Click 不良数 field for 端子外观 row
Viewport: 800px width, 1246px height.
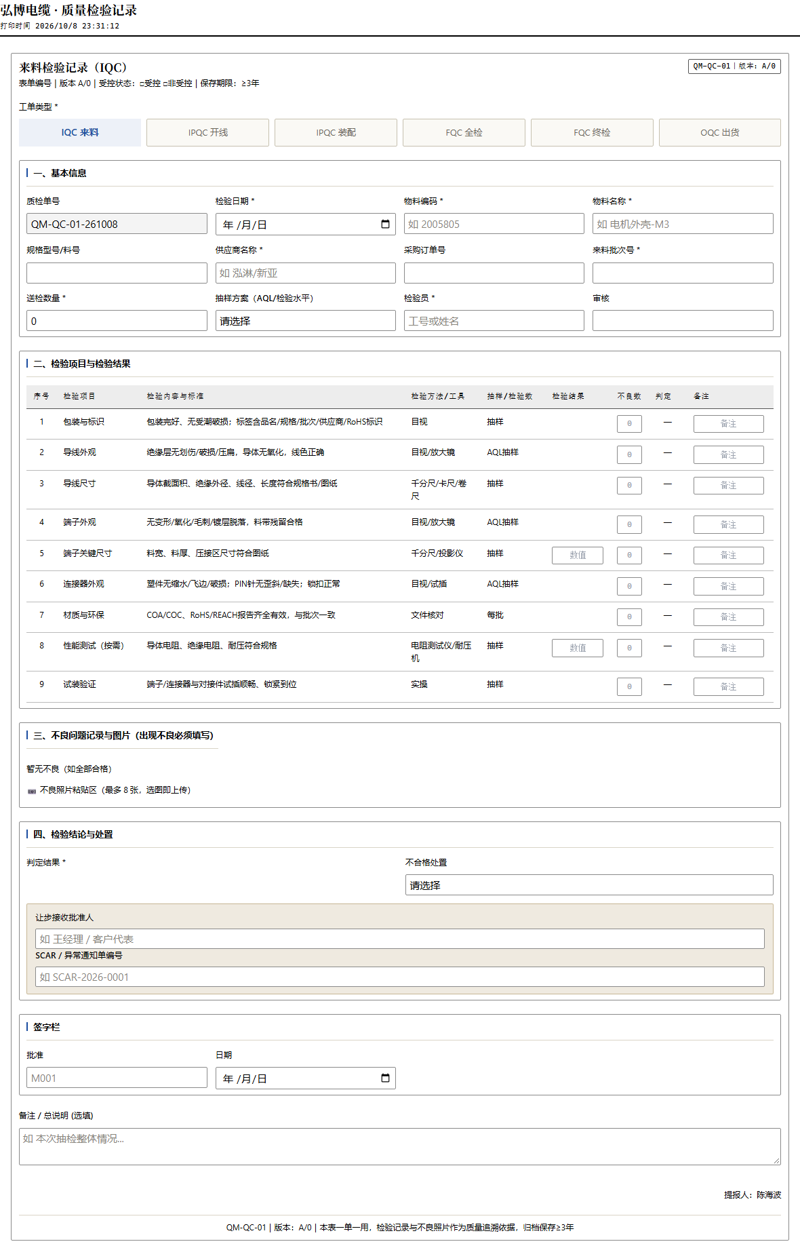pos(629,524)
